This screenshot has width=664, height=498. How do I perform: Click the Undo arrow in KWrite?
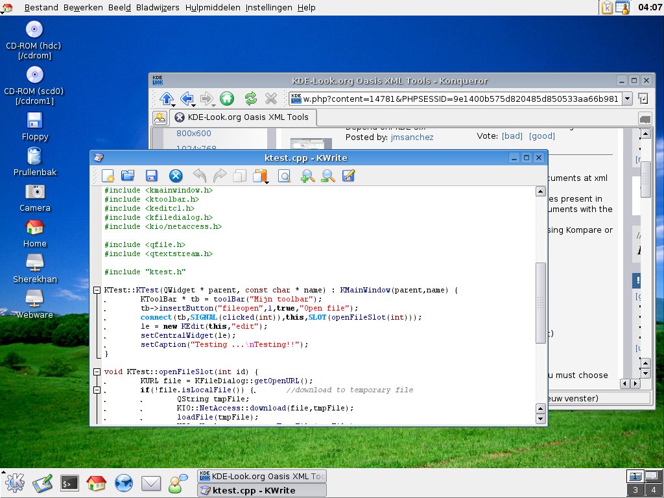200,176
